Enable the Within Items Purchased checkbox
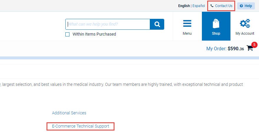 [x=67, y=34]
